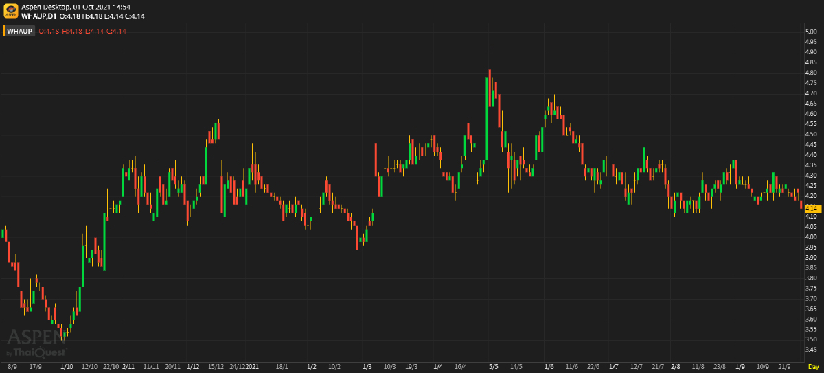The height and width of the screenshot is (373, 824).
Task: Click the 22/6 date label
Action: (594, 368)
